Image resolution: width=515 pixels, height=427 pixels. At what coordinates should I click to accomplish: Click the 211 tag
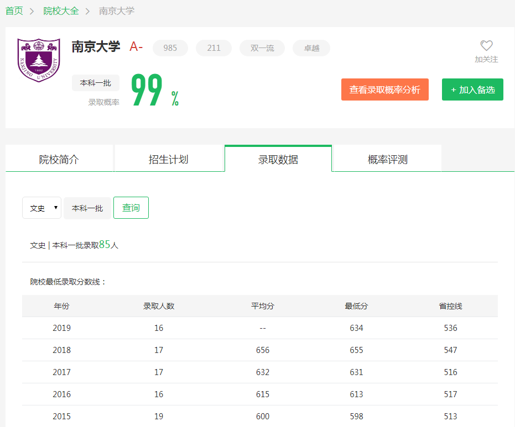coord(214,48)
